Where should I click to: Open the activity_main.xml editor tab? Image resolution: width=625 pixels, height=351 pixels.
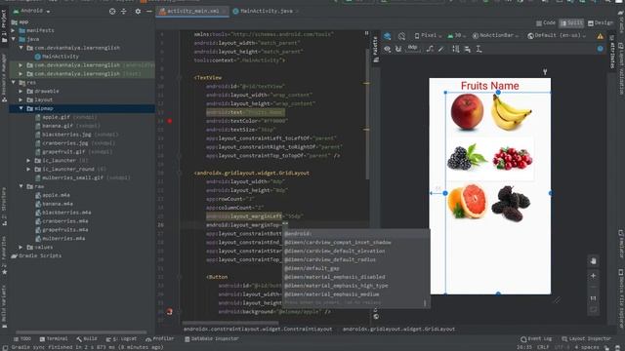coord(193,11)
